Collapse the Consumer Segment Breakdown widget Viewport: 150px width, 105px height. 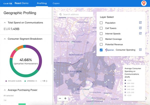tap(5, 39)
